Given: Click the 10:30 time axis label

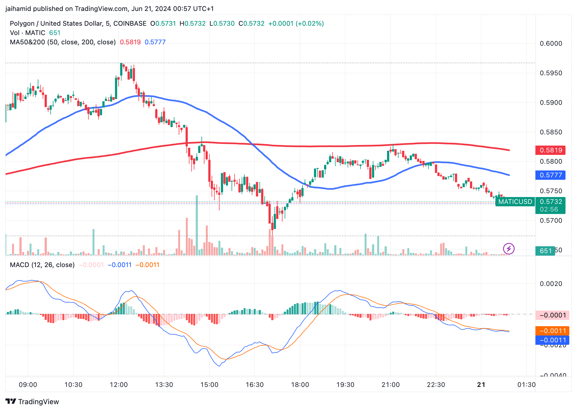Looking at the screenshot, I should (x=73, y=385).
